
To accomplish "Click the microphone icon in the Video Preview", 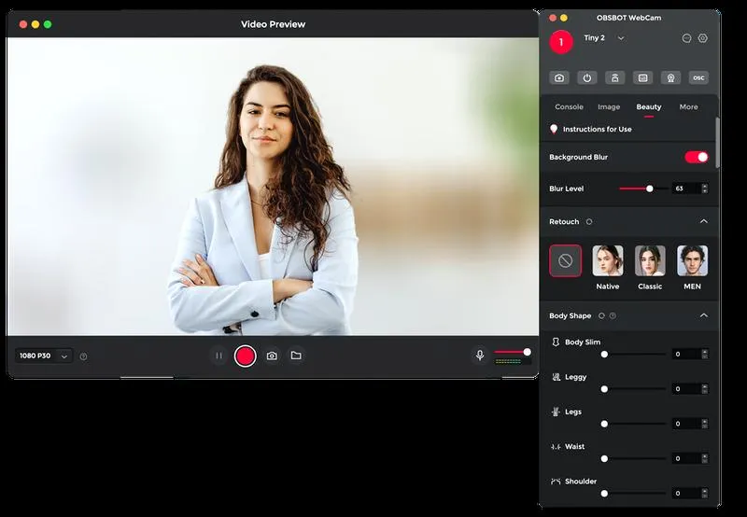I will tap(480, 356).
